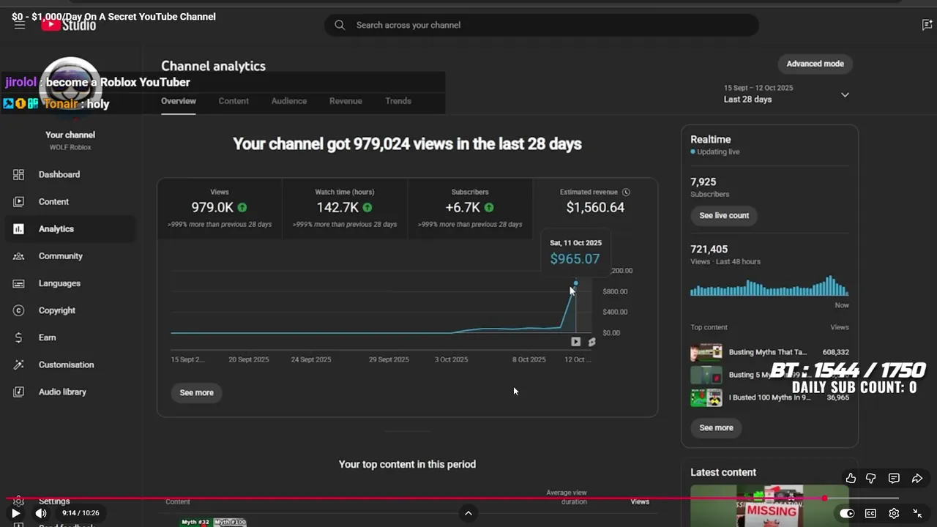Select the Subscribers +6.7K card

[470, 208]
